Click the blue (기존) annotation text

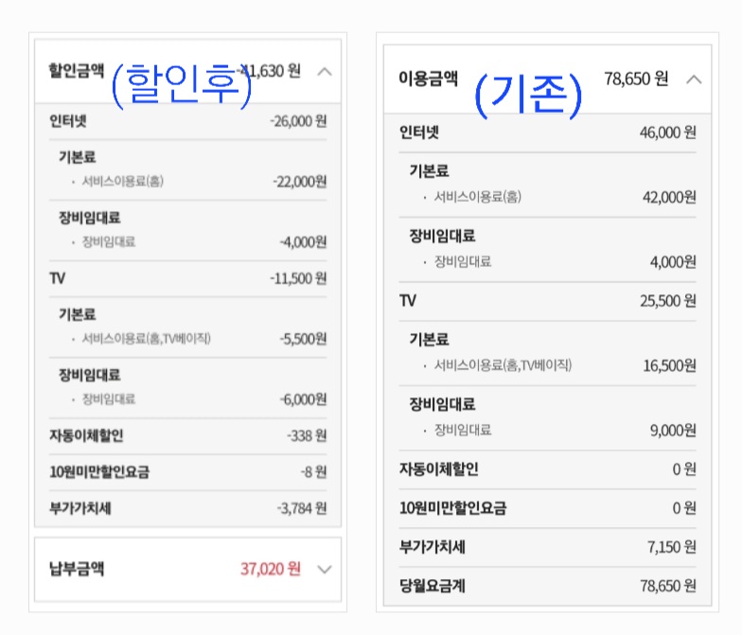[x=527, y=95]
